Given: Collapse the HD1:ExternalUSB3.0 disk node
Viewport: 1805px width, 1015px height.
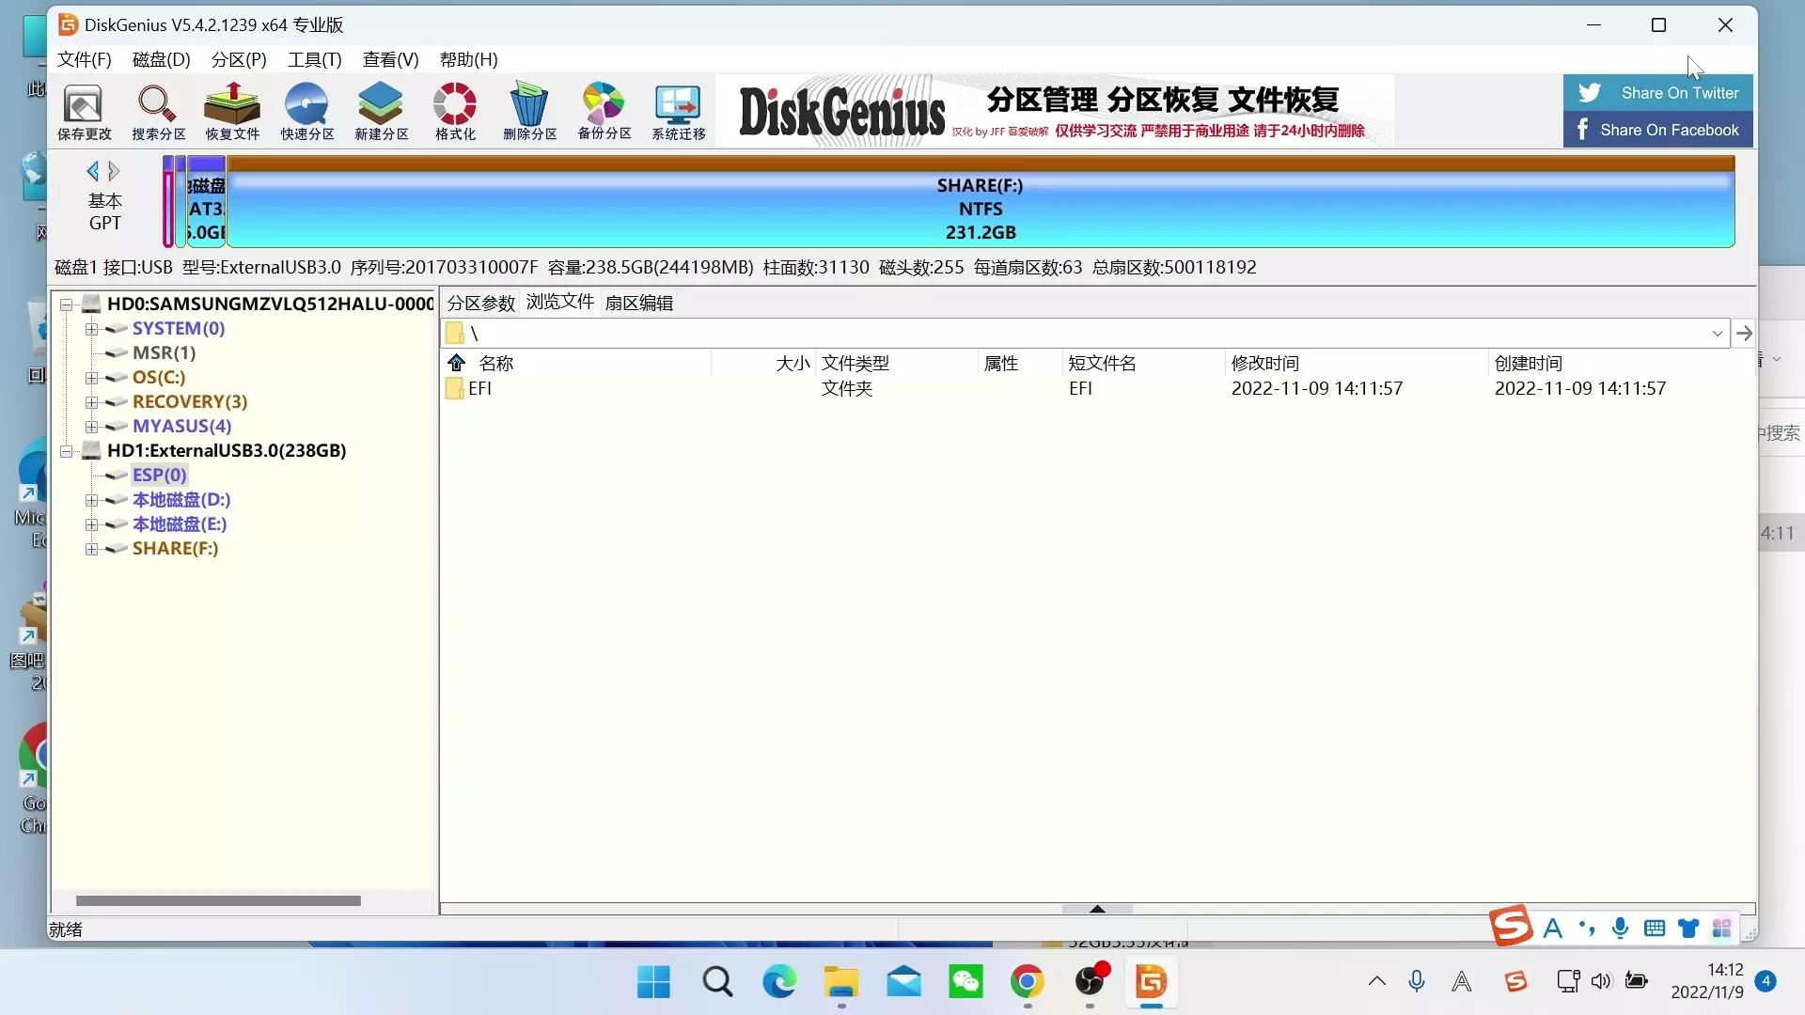Looking at the screenshot, I should tap(66, 450).
